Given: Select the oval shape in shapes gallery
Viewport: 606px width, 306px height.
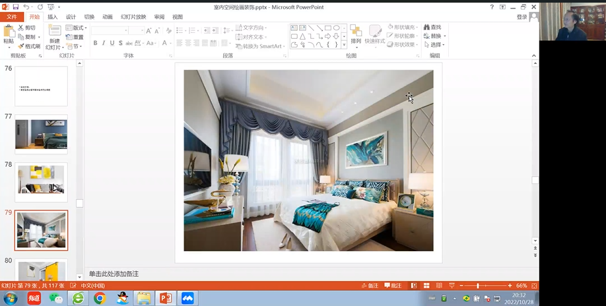Looking at the screenshot, I should tap(336, 28).
